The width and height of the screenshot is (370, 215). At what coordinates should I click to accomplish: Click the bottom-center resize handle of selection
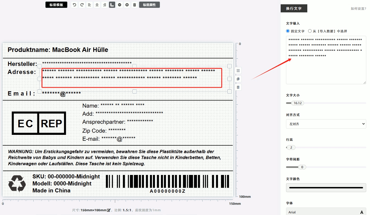pyautogui.click(x=135, y=91)
